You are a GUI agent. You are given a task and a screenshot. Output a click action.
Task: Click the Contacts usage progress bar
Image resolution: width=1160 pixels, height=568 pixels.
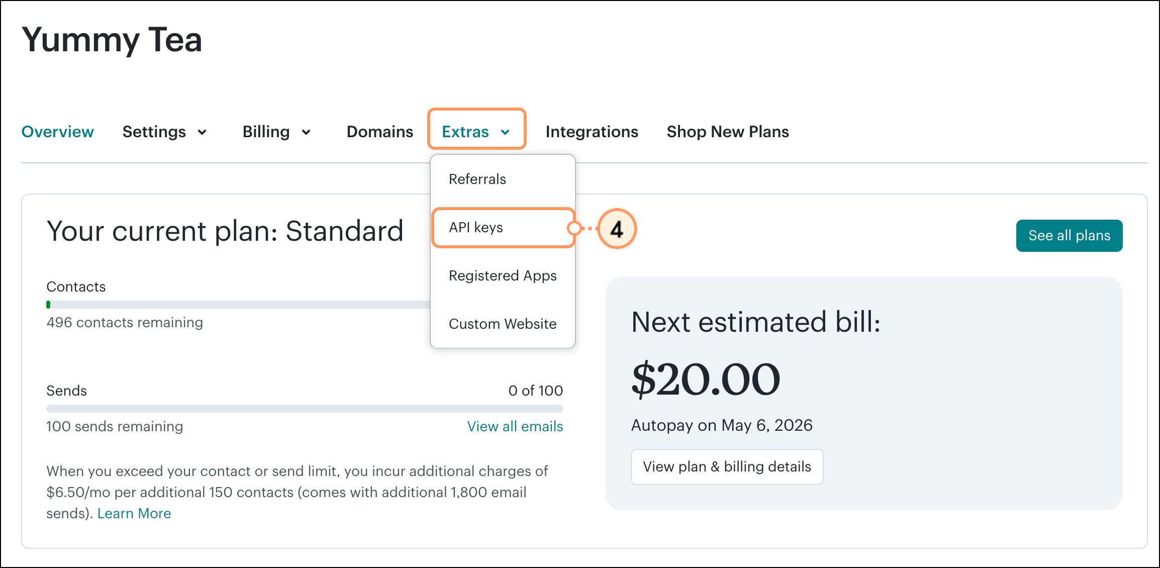[302, 304]
